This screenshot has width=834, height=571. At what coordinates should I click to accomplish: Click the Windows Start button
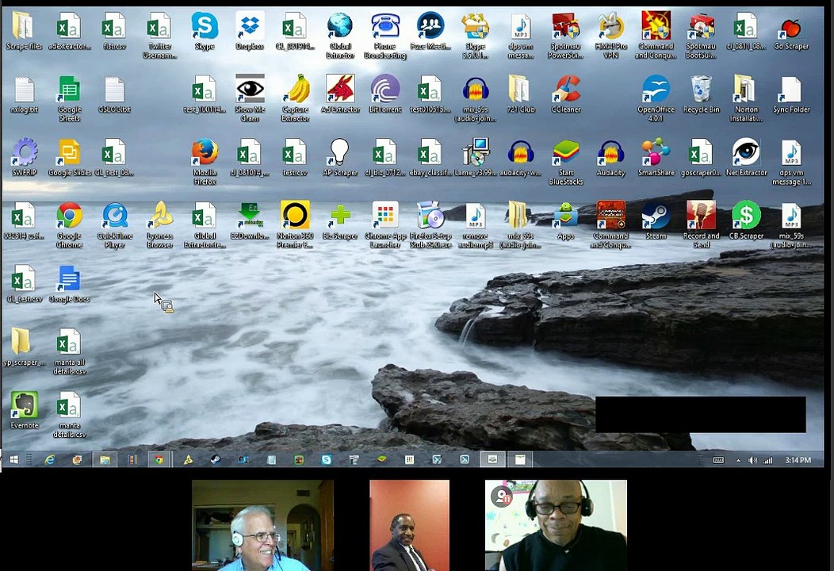click(x=13, y=460)
